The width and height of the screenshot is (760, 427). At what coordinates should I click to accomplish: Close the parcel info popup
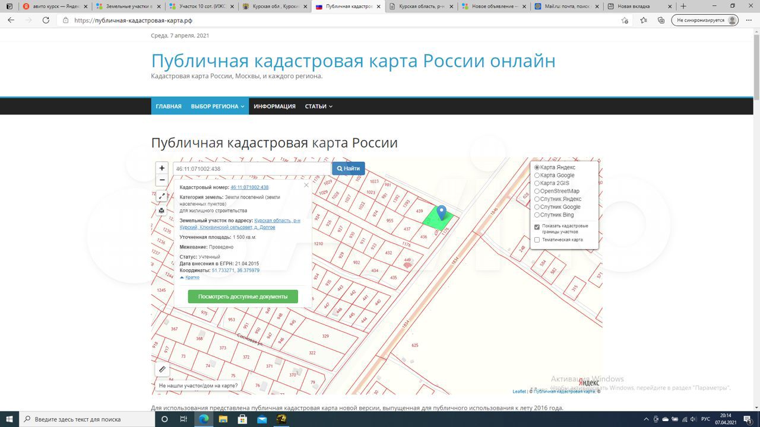click(306, 185)
